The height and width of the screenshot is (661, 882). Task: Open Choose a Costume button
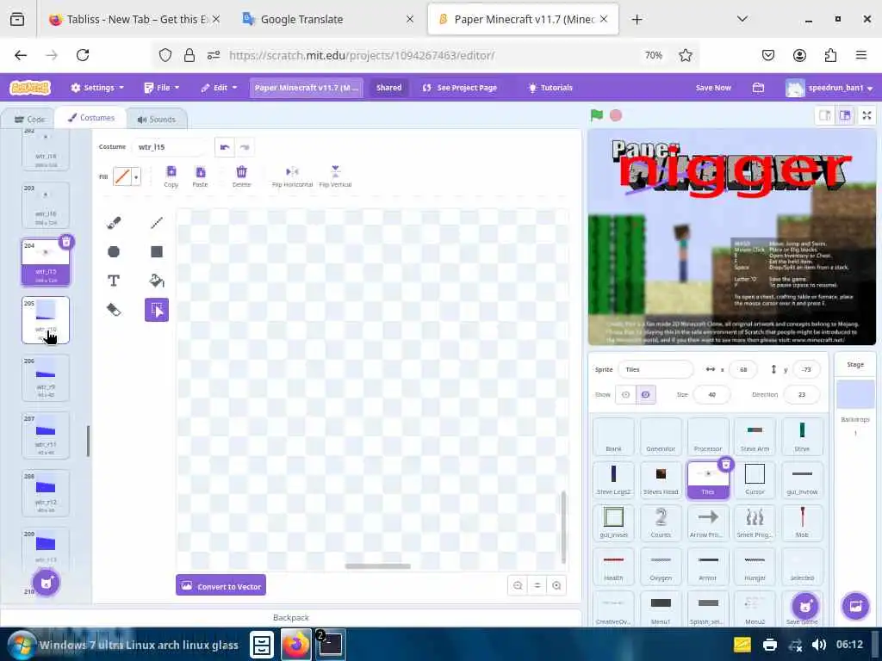coord(47,583)
